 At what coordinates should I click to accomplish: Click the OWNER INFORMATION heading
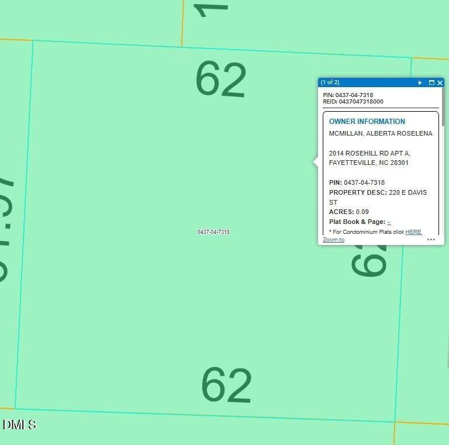(x=367, y=122)
